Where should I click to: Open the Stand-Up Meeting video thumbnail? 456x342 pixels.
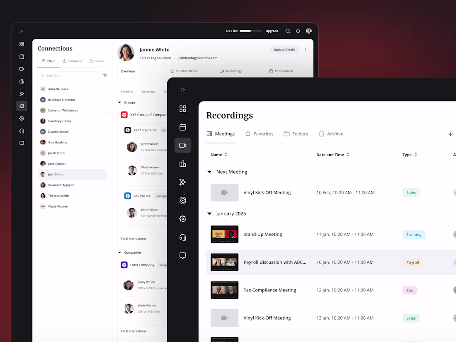pos(224,234)
